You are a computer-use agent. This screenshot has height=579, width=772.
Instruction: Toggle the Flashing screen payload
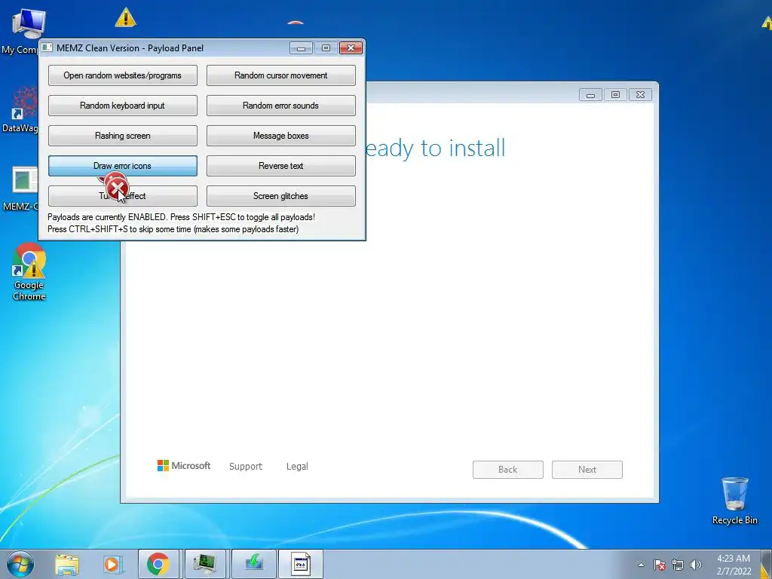[x=123, y=136]
